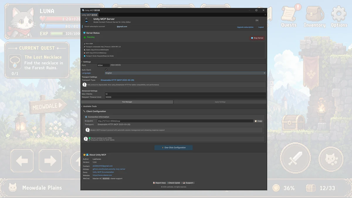352x198 pixels.
Task: Click the One-Click Configuration button
Action: tap(174, 148)
